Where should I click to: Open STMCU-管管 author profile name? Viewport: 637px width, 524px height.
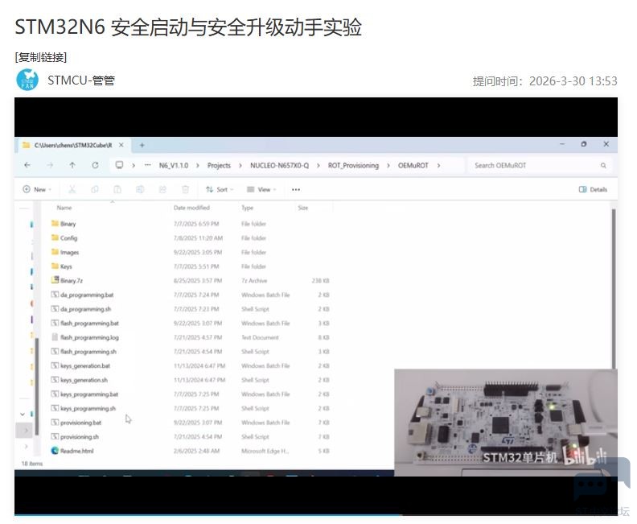[x=81, y=80]
